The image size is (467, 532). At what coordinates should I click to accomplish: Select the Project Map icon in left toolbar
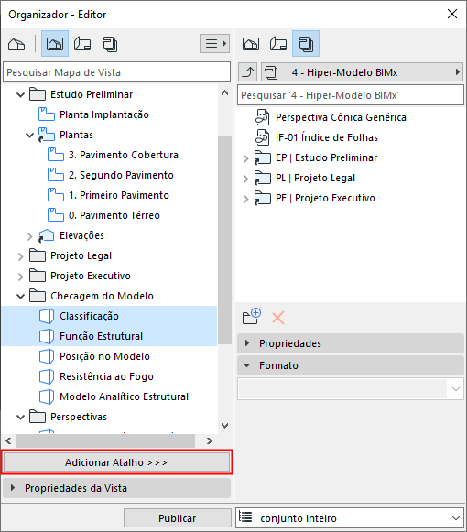16,44
